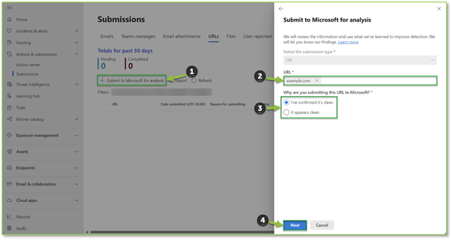Click the Home icon in sidebar
Image resolution: width=452 pixels, height=240 pixels.
coord(9,19)
